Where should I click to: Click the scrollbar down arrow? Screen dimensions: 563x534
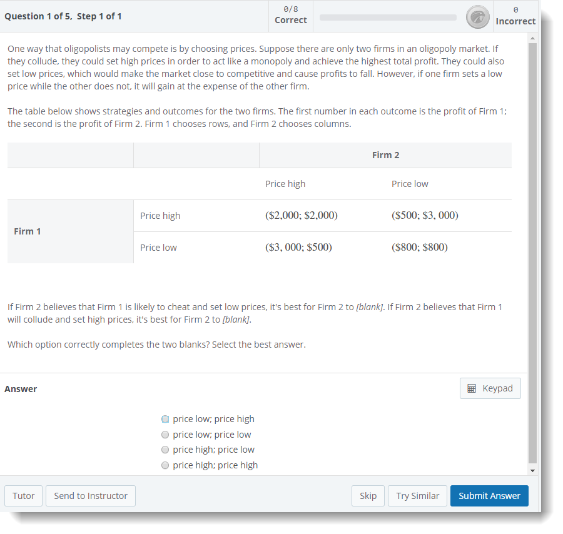point(533,470)
